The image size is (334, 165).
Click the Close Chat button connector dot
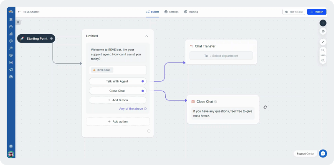click(x=143, y=91)
